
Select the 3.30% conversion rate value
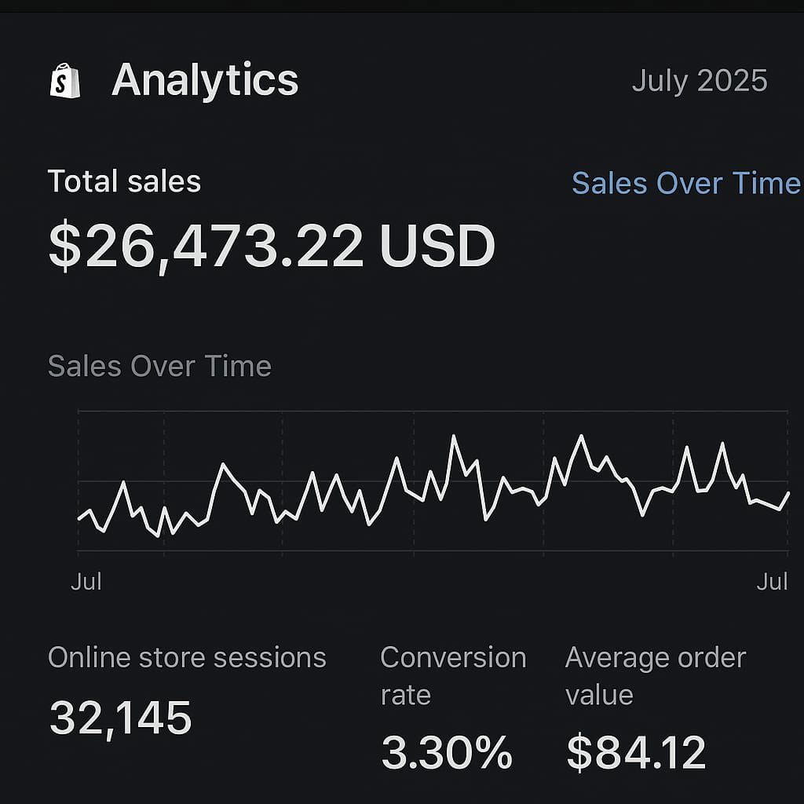tap(447, 752)
